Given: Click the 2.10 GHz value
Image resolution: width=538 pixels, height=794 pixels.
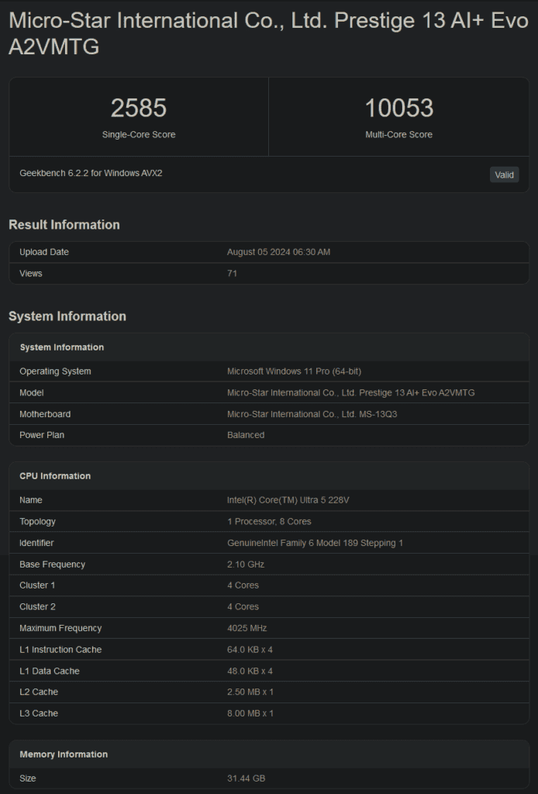Looking at the screenshot, I should tap(246, 564).
